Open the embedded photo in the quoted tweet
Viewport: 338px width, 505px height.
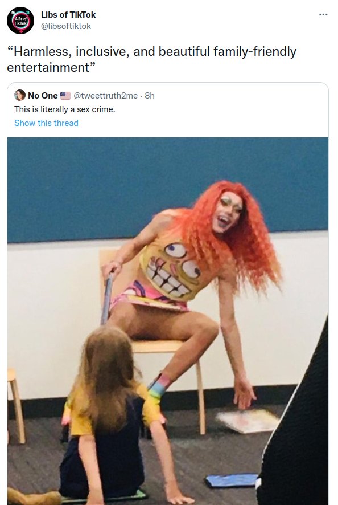click(168, 321)
